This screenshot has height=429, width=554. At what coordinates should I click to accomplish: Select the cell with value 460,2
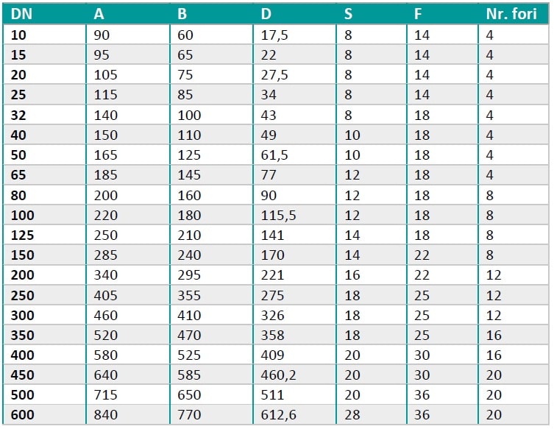pos(278,375)
